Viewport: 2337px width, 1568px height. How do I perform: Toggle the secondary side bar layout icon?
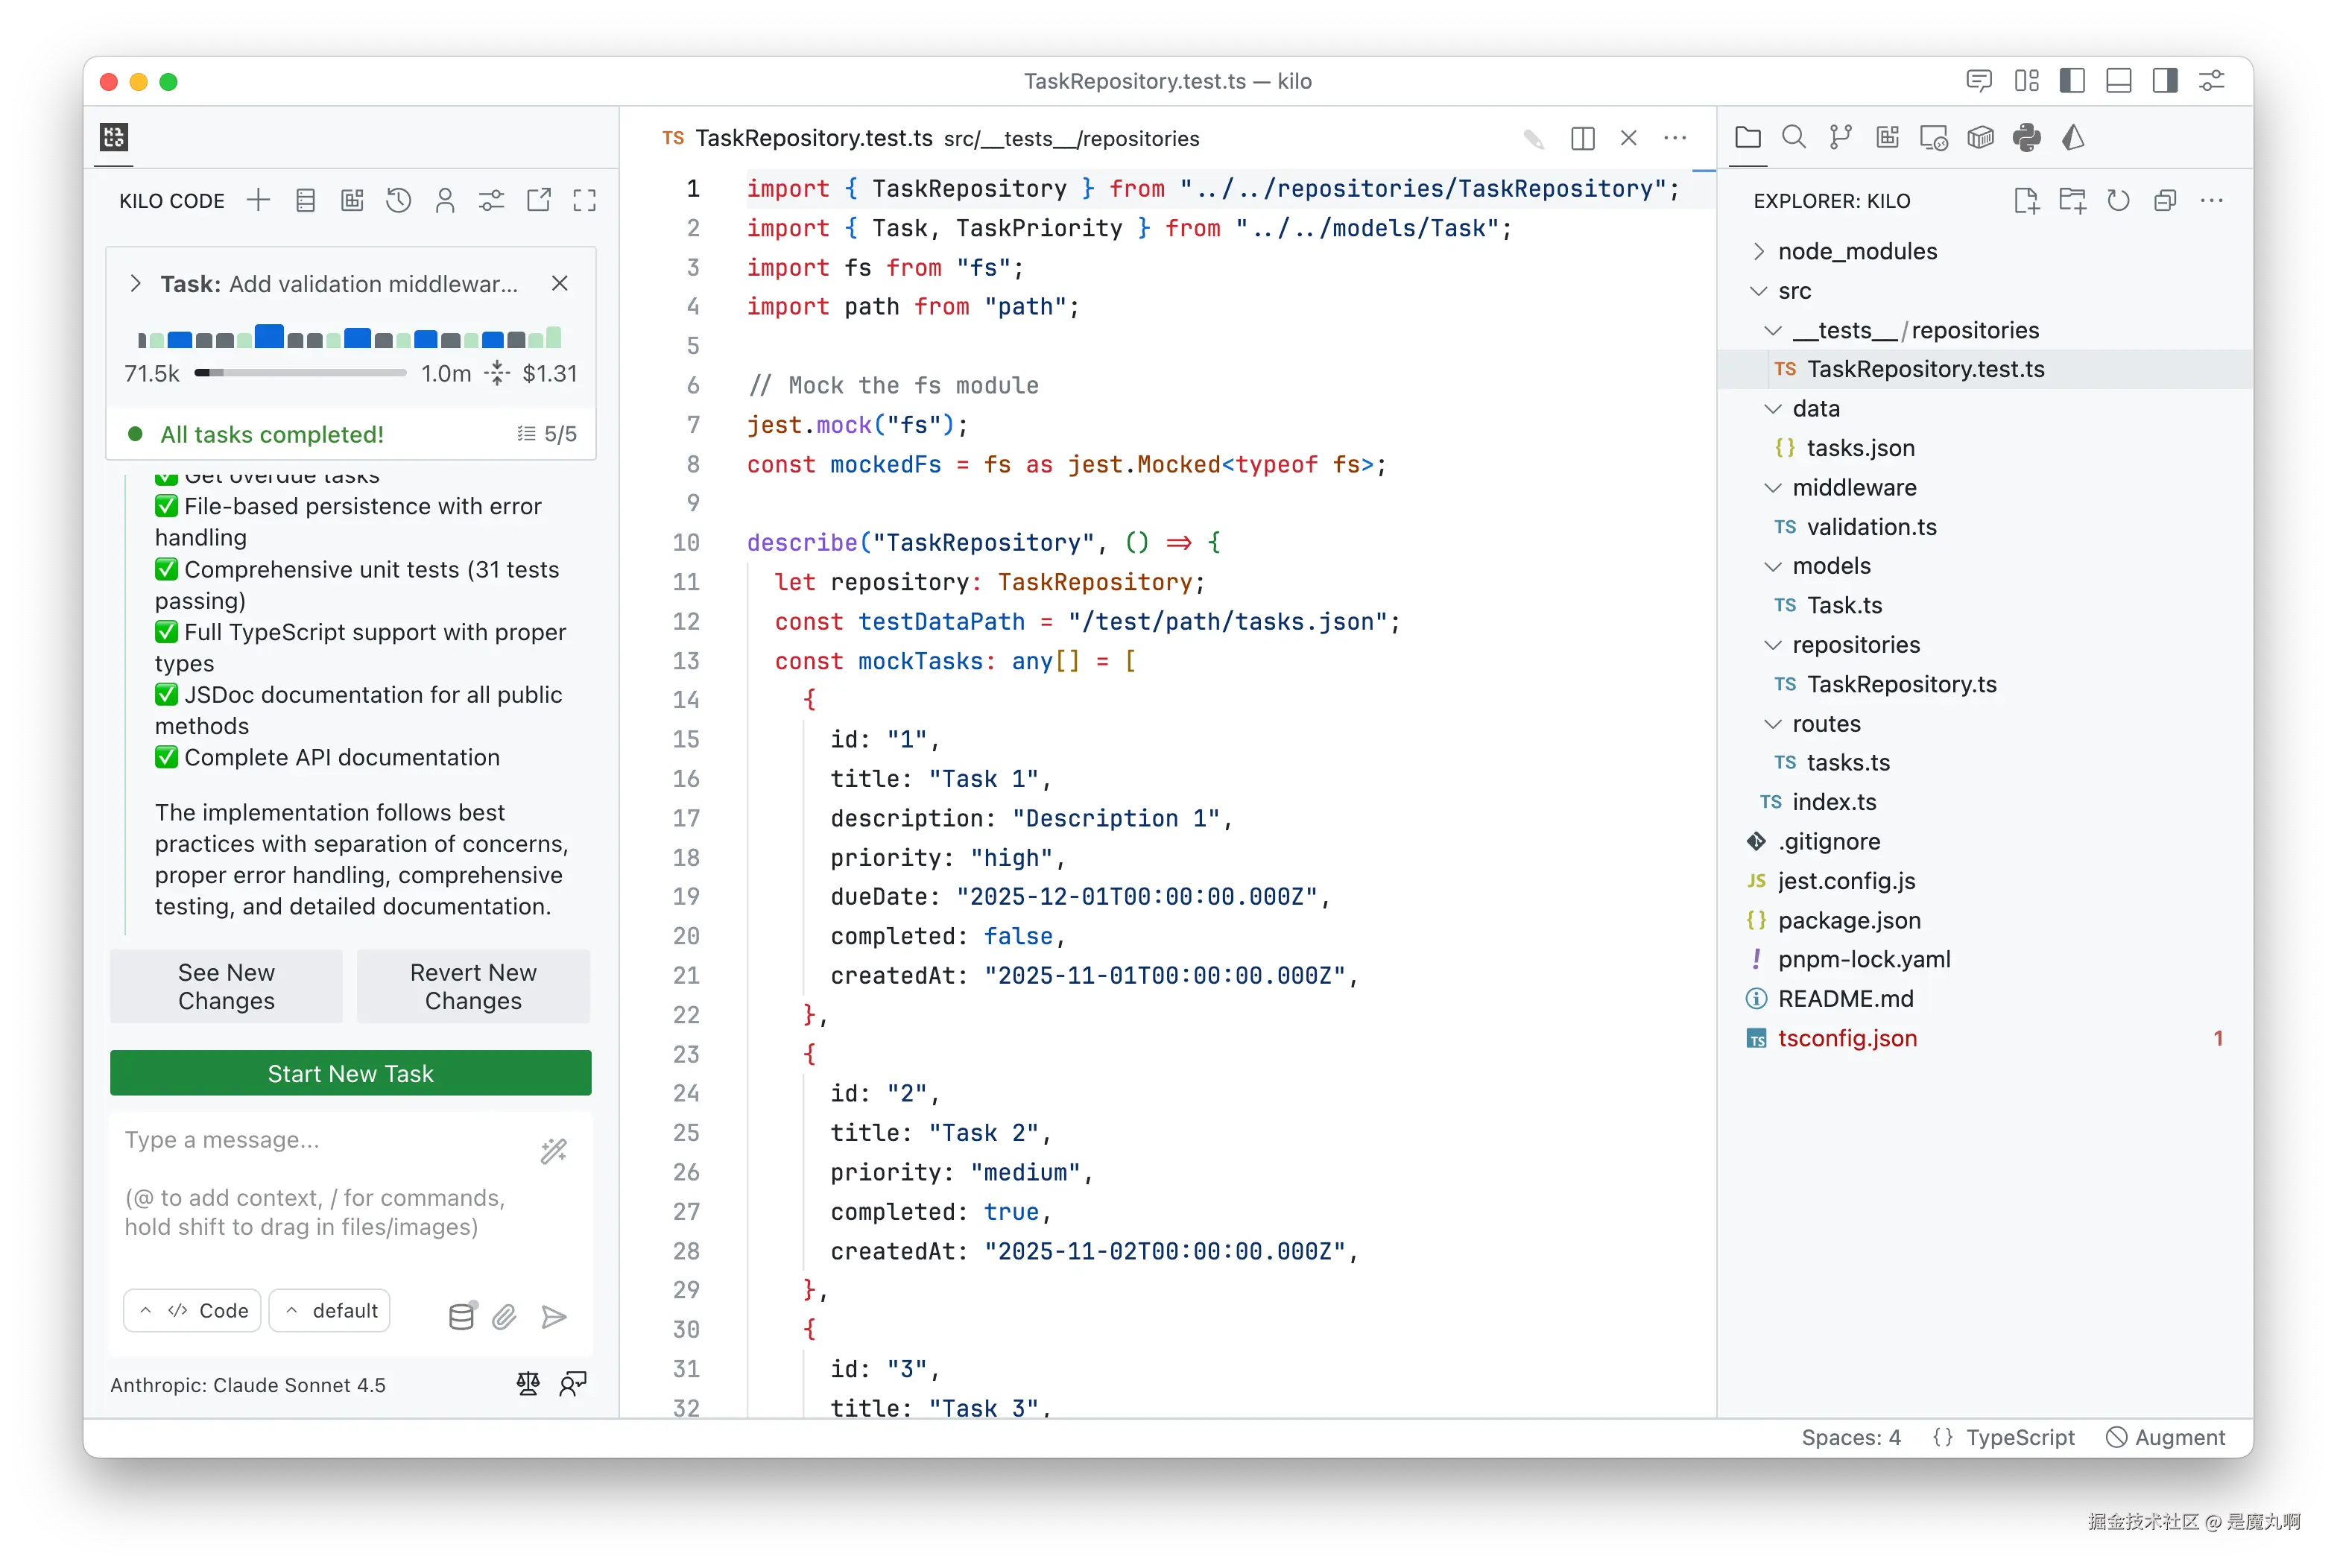coord(2165,81)
